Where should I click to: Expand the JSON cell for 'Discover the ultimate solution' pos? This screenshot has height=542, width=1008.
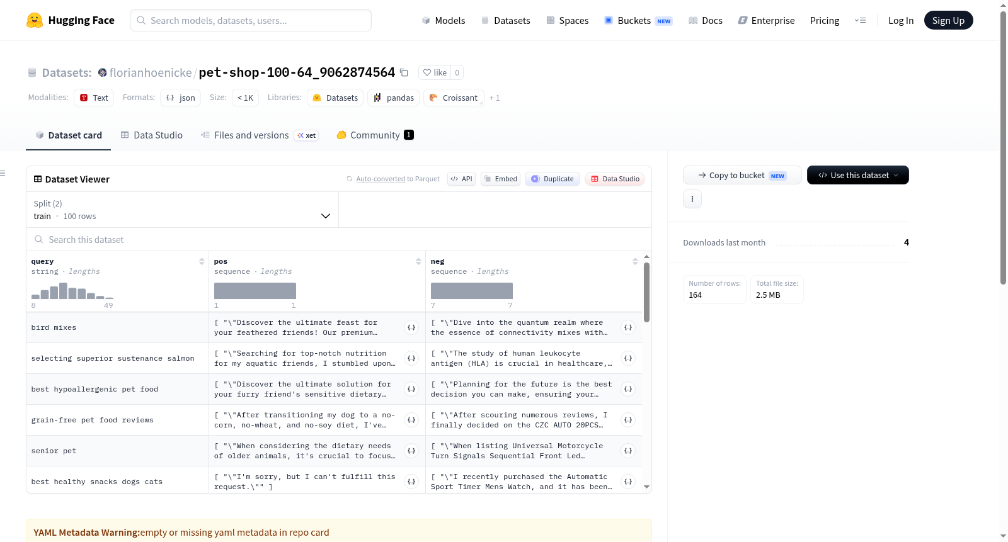click(x=411, y=389)
